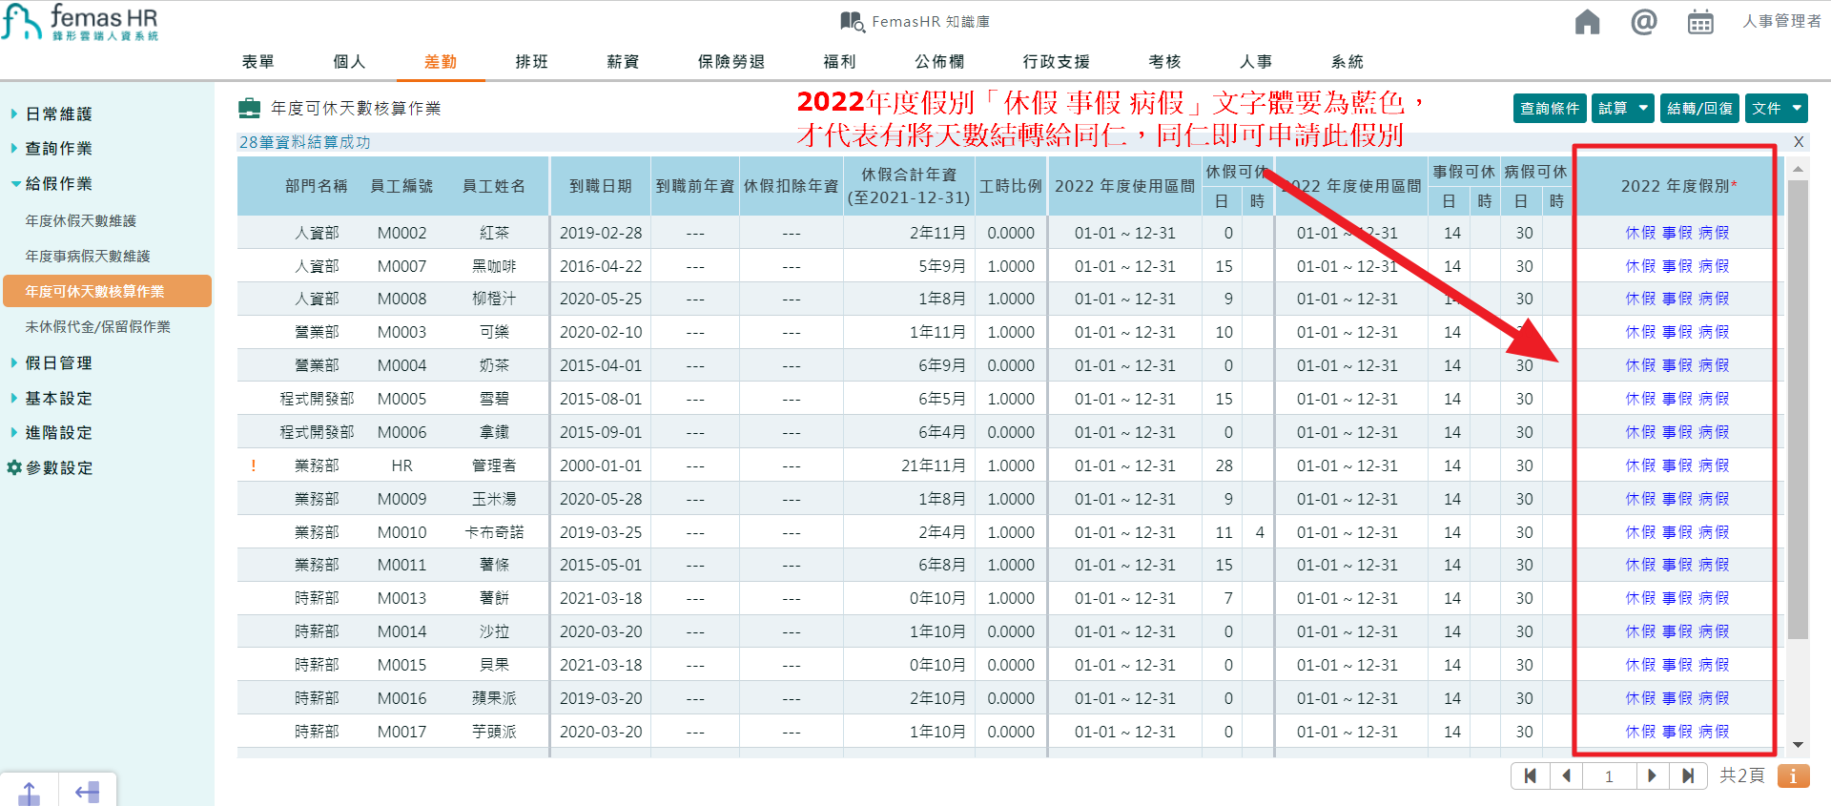
Task: Click the 查詢條件 button
Action: tap(1550, 108)
